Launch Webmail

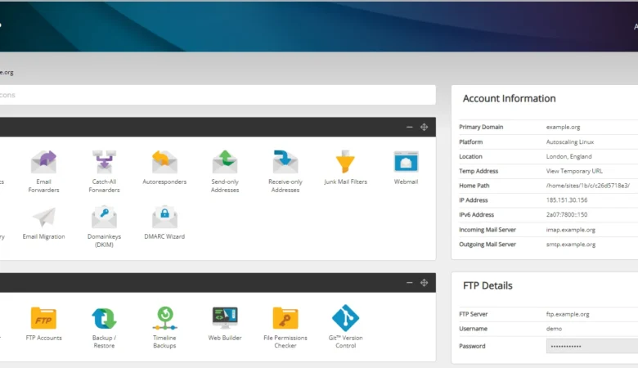[x=406, y=162]
